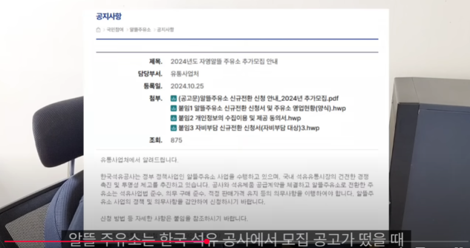Download 붙임1 알뜰주유소 신규전환 신청서 hwp file
This screenshot has height=248, width=470.
coord(262,108)
